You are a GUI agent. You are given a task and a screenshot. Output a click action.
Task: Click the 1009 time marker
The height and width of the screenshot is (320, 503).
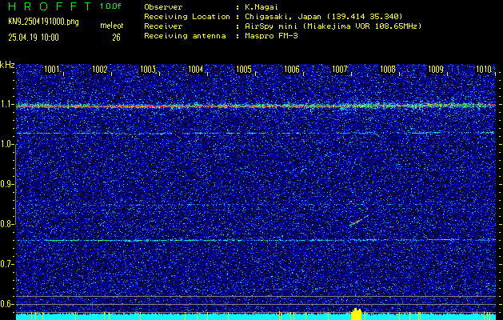click(x=436, y=70)
